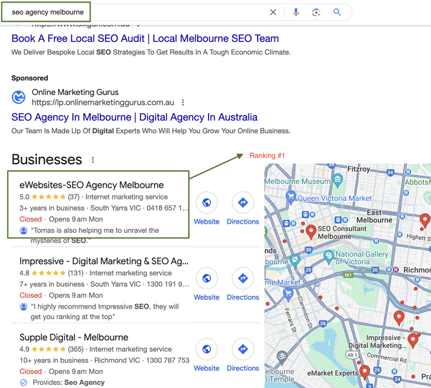Click SEO Consultant Melbourne map pin
The width and height of the screenshot is (431, 388).
click(x=311, y=231)
